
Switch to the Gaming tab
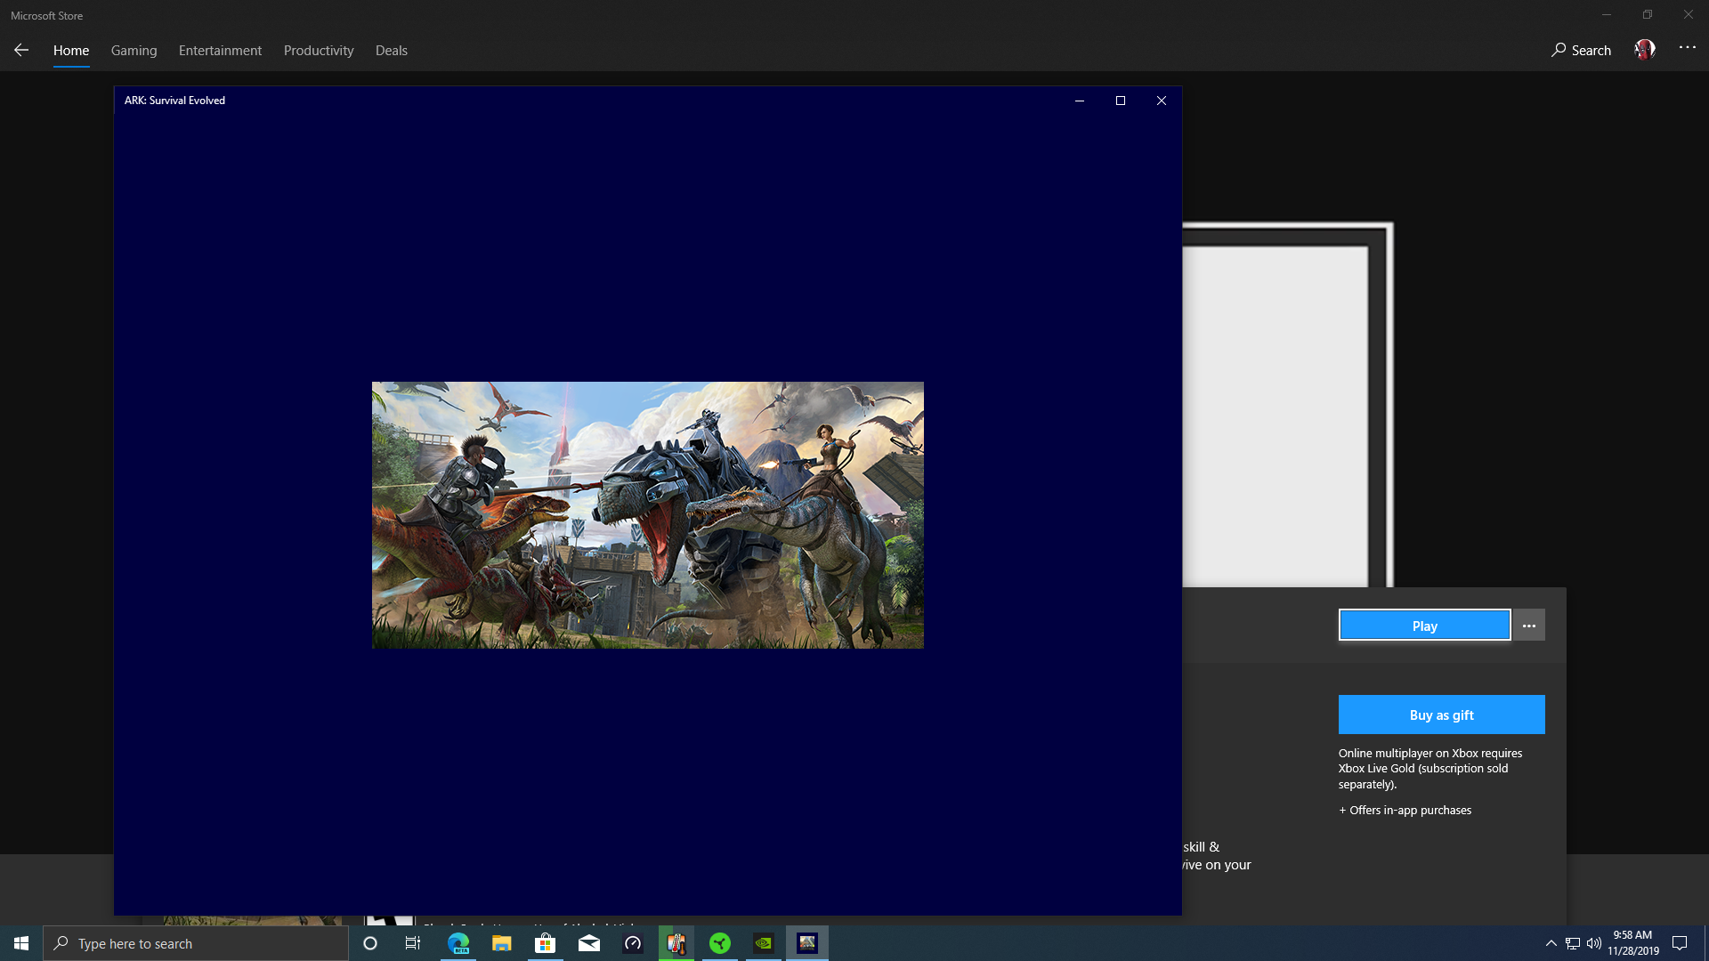(134, 51)
